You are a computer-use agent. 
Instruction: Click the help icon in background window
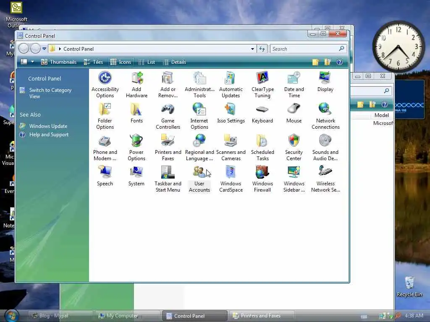click(x=385, y=104)
